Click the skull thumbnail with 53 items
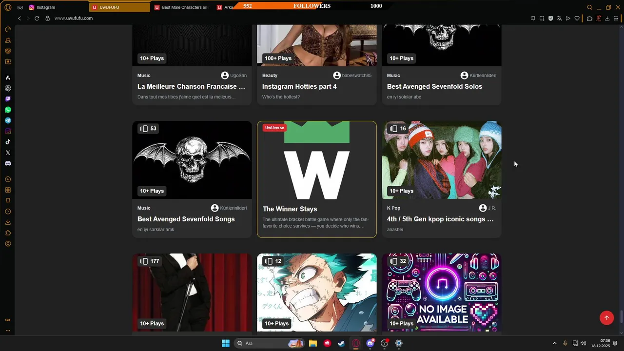 click(x=192, y=160)
